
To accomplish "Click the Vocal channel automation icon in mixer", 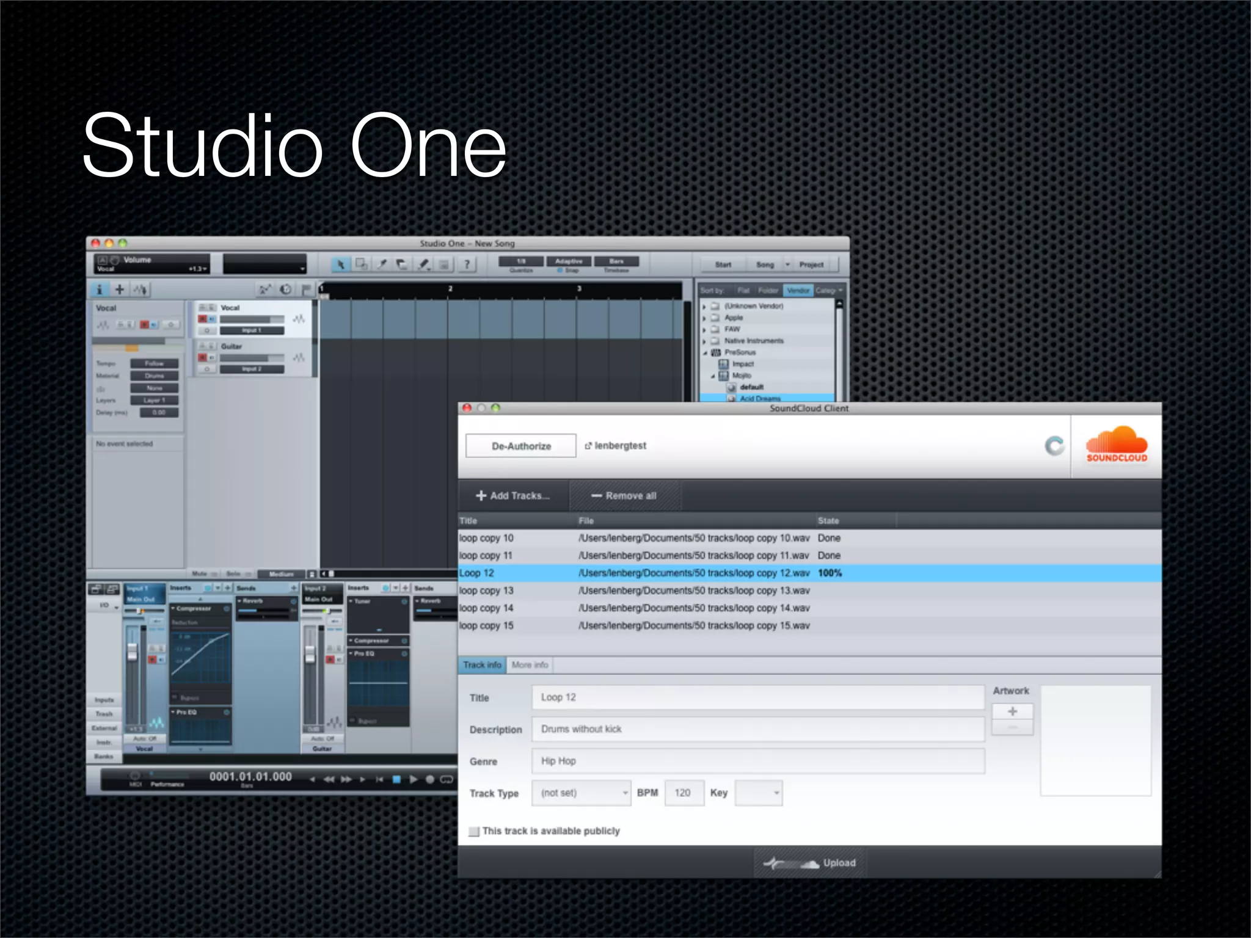I will pos(156,723).
